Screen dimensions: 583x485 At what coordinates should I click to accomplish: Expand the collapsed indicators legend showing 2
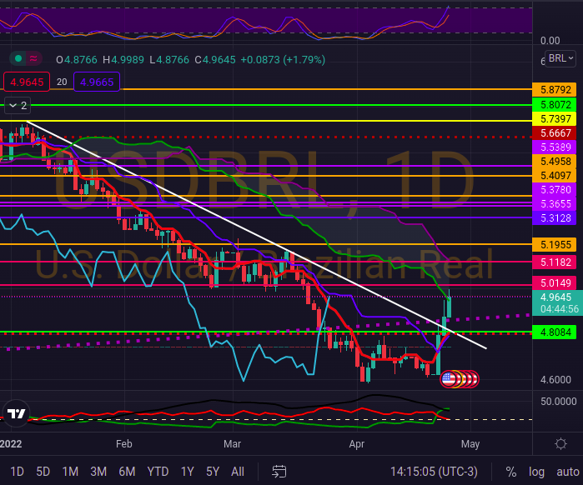click(x=18, y=105)
